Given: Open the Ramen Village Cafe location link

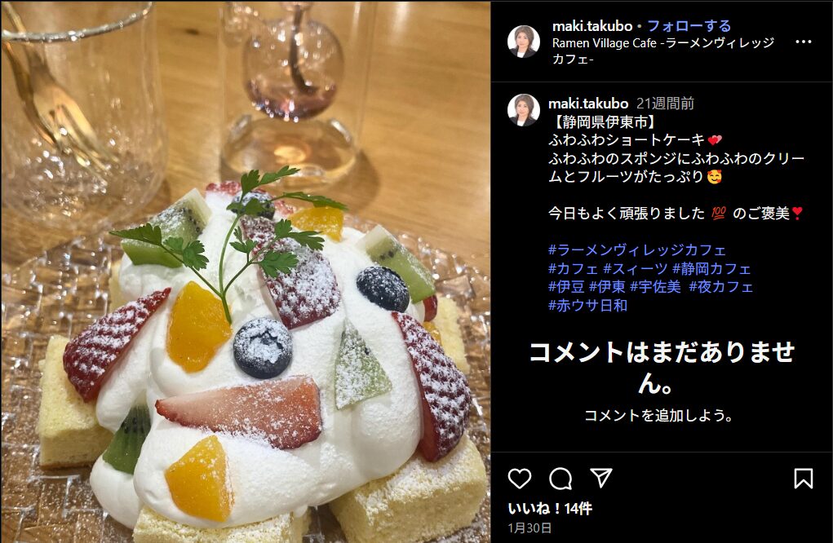Looking at the screenshot, I should [x=663, y=51].
